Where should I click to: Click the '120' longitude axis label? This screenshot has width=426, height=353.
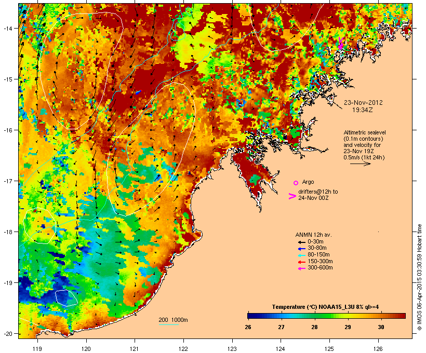point(86,349)
